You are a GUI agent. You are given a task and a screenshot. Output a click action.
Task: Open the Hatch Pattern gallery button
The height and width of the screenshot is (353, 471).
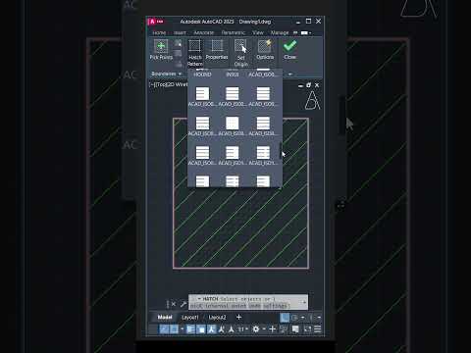pos(195,53)
